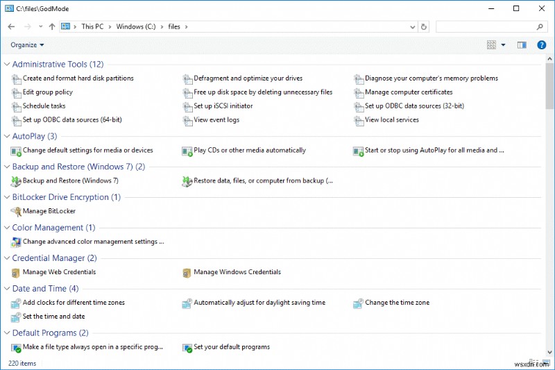Select This PC in the address breadcrumb

[x=92, y=26]
